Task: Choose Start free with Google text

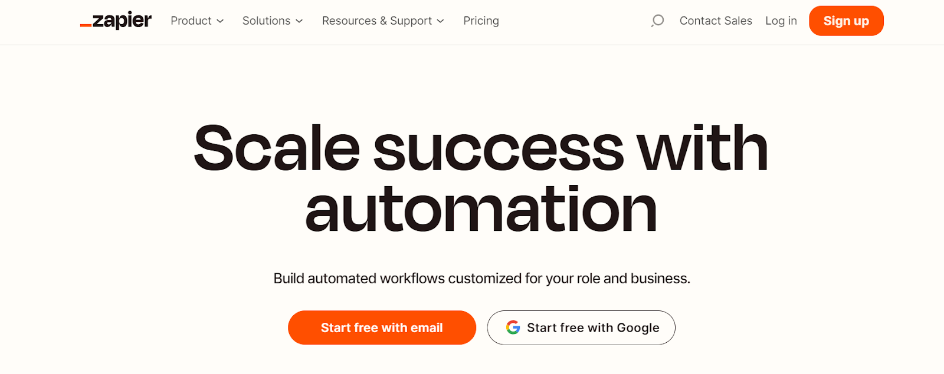Action: [x=593, y=327]
